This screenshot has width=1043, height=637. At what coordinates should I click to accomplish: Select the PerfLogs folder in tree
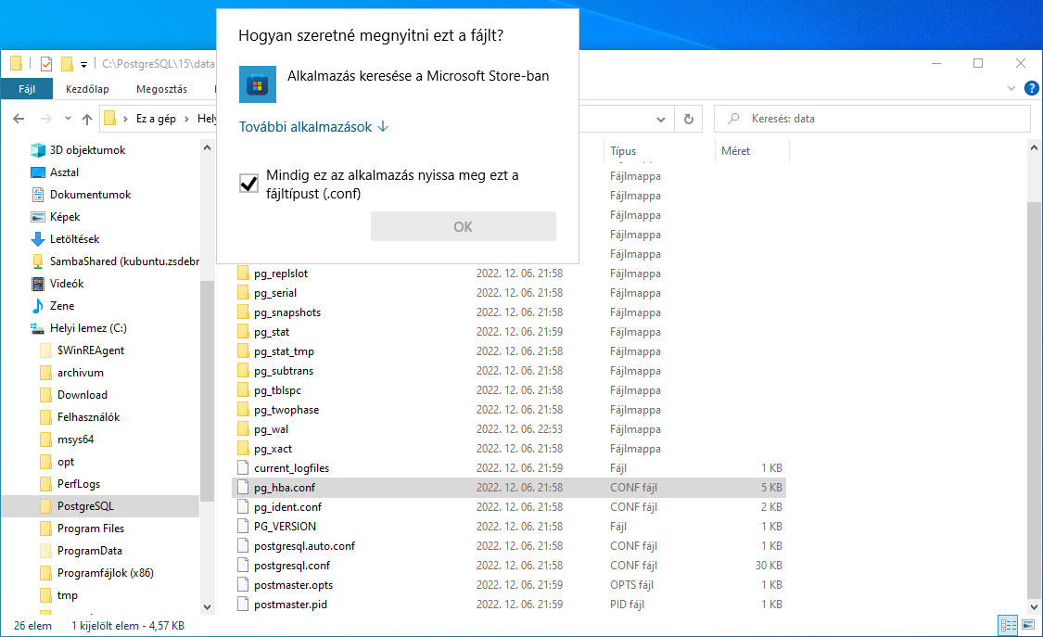tap(79, 484)
